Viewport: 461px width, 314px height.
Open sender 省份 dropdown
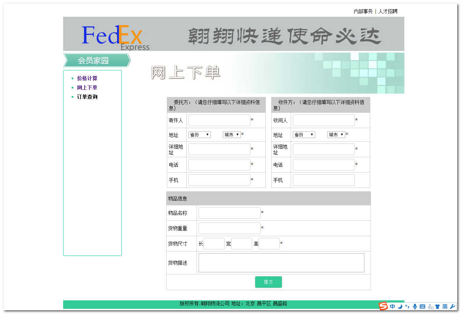pos(200,135)
